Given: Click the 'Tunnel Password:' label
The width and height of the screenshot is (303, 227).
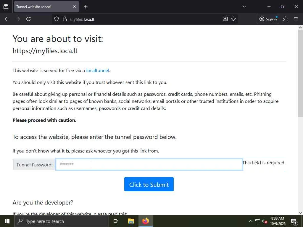Looking at the screenshot, I should coord(34,165).
